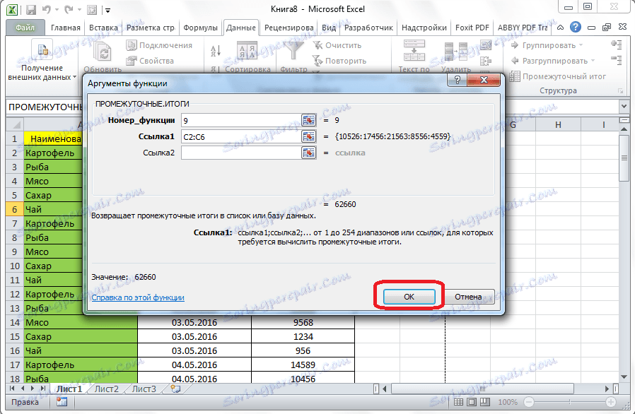The width and height of the screenshot is (635, 414).
Task: Switch to Normal view in the status bar
Action: point(459,402)
